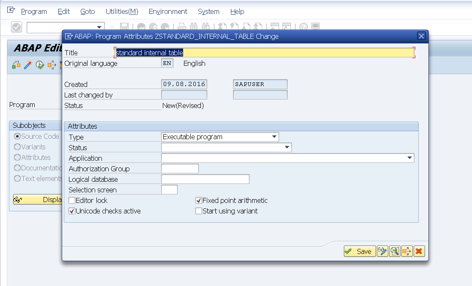Open where-used list icon in editor toolbar

[x=16, y=65]
